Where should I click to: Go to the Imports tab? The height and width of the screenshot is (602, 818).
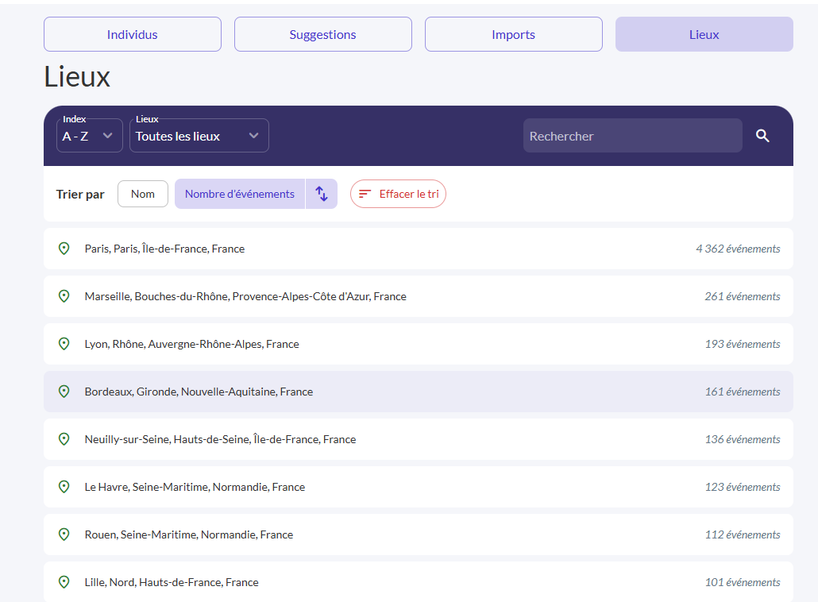click(x=513, y=34)
